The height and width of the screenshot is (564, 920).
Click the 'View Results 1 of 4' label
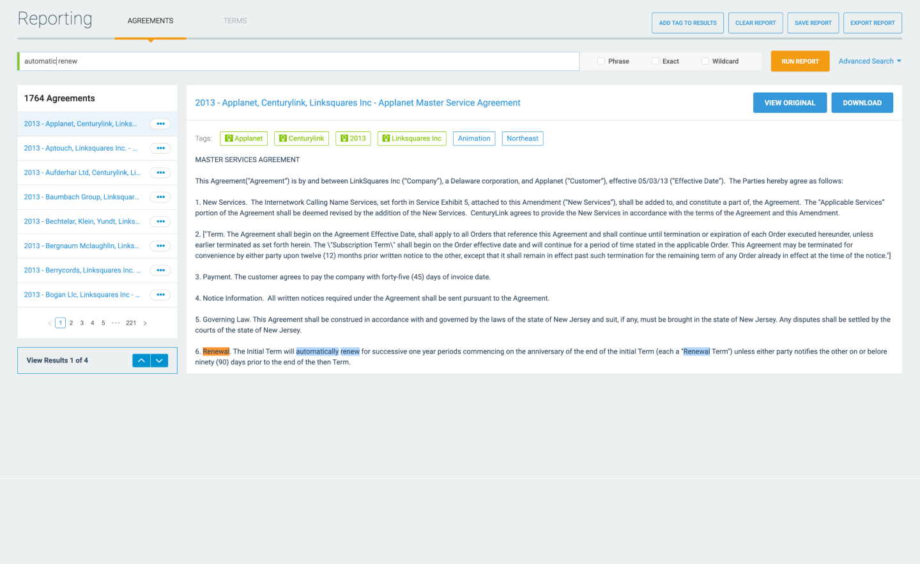point(57,360)
